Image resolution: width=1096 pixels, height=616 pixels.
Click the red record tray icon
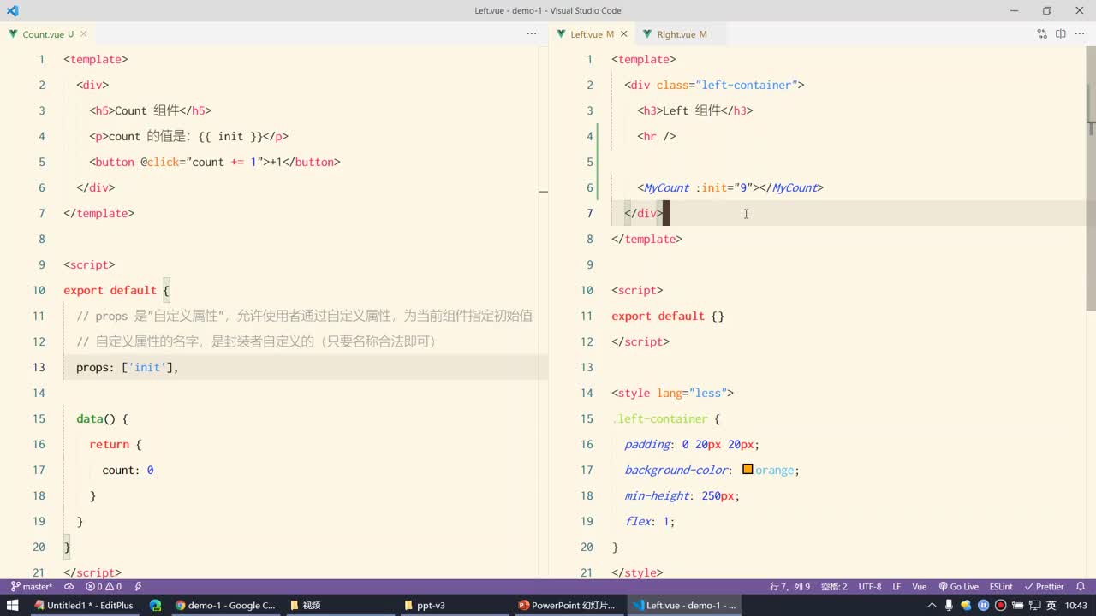point(1000,605)
